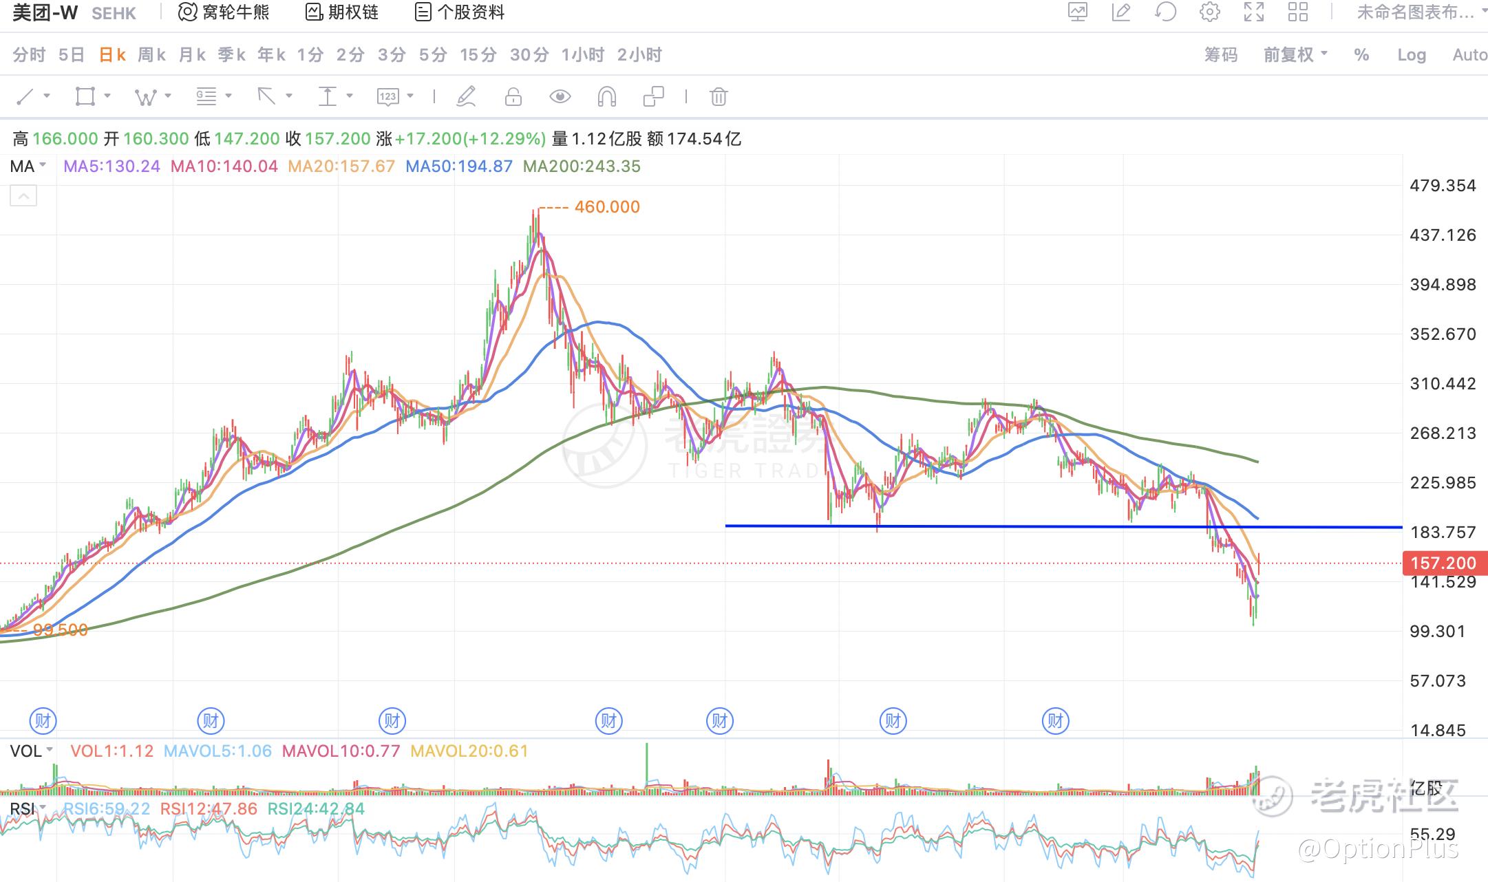This screenshot has height=882, width=1488.
Task: Select the drawn blue horizontal support line
Action: pos(1063,527)
